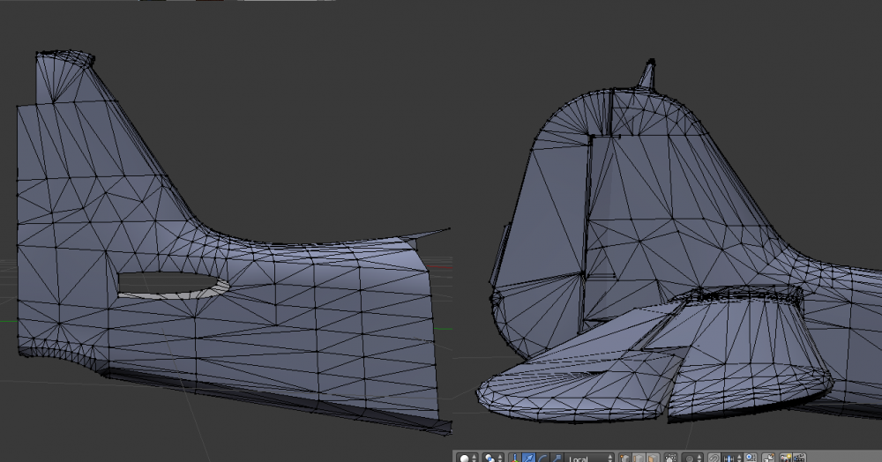Switch to edge select mode
The width and height of the screenshot is (882, 462).
638,458
